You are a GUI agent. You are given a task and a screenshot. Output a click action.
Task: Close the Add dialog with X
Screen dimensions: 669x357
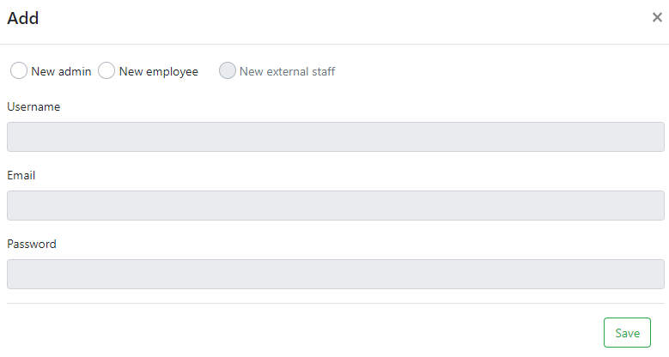coord(657,17)
